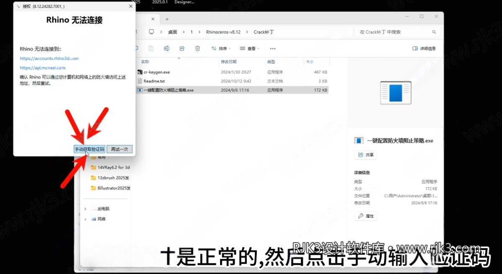
Task: Sort by the 名称 column header
Action: (x=145, y=62)
